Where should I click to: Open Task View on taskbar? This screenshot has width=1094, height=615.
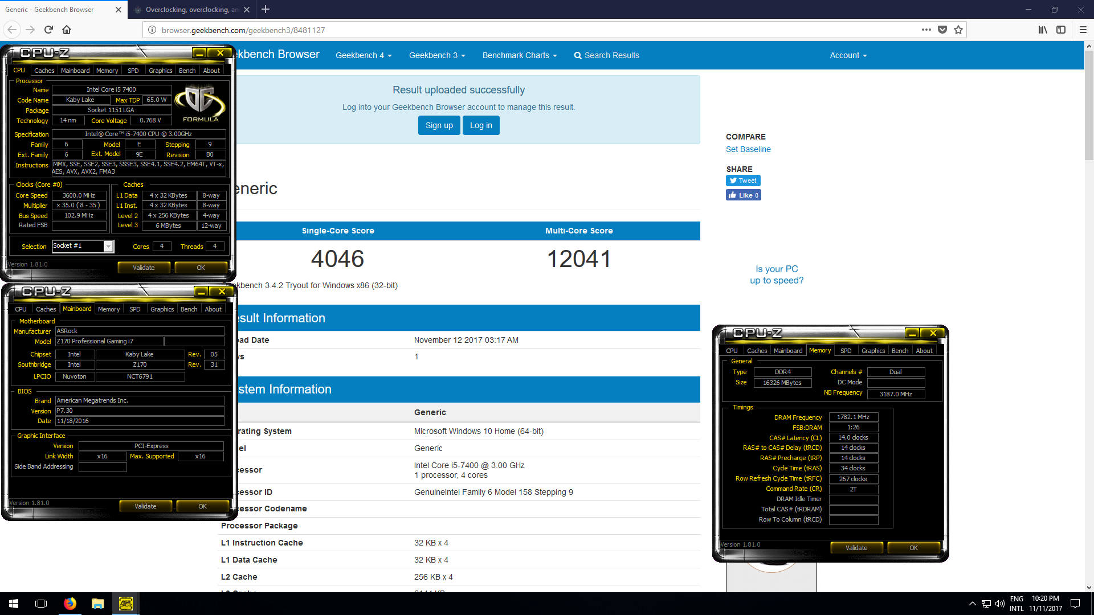(x=41, y=604)
